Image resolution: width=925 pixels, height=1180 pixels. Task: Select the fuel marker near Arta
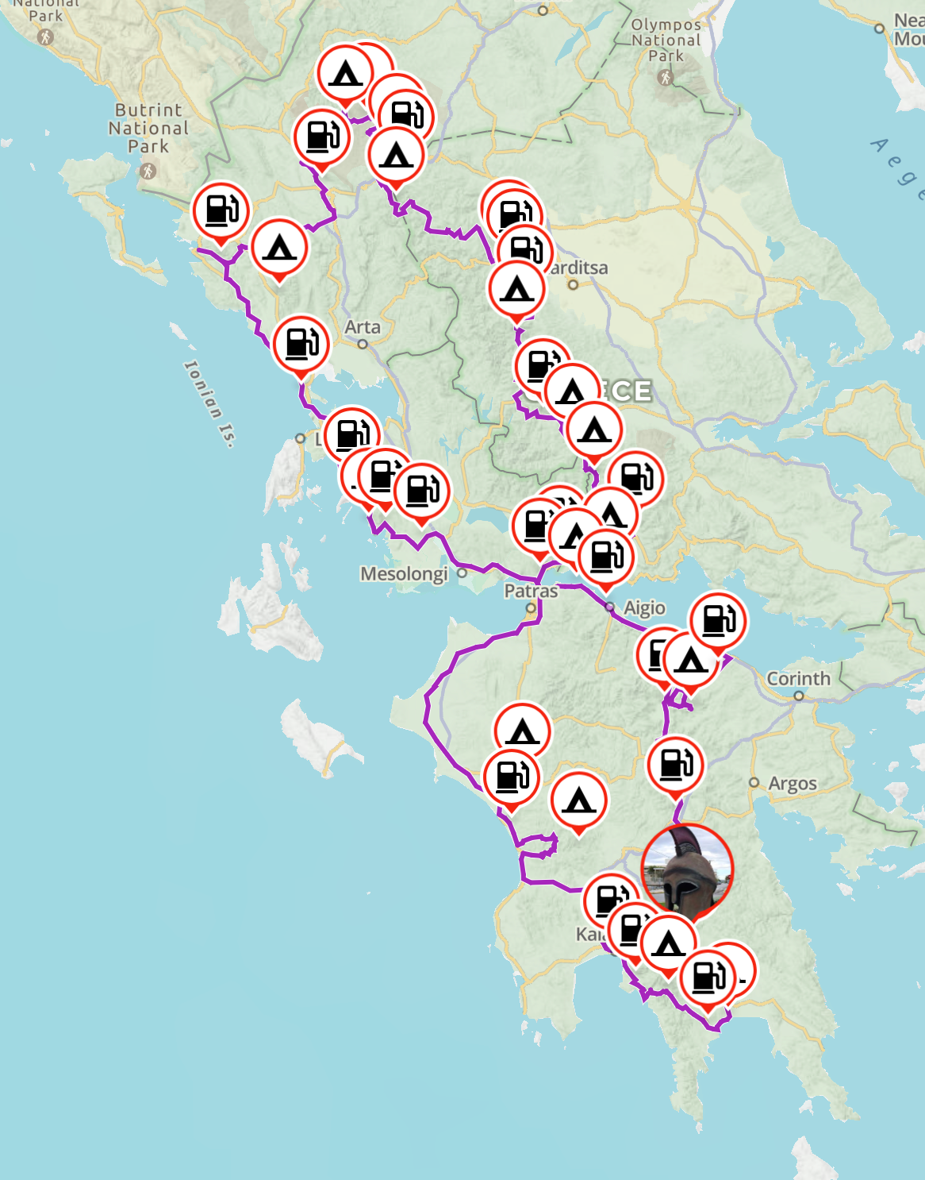pyautogui.click(x=301, y=345)
